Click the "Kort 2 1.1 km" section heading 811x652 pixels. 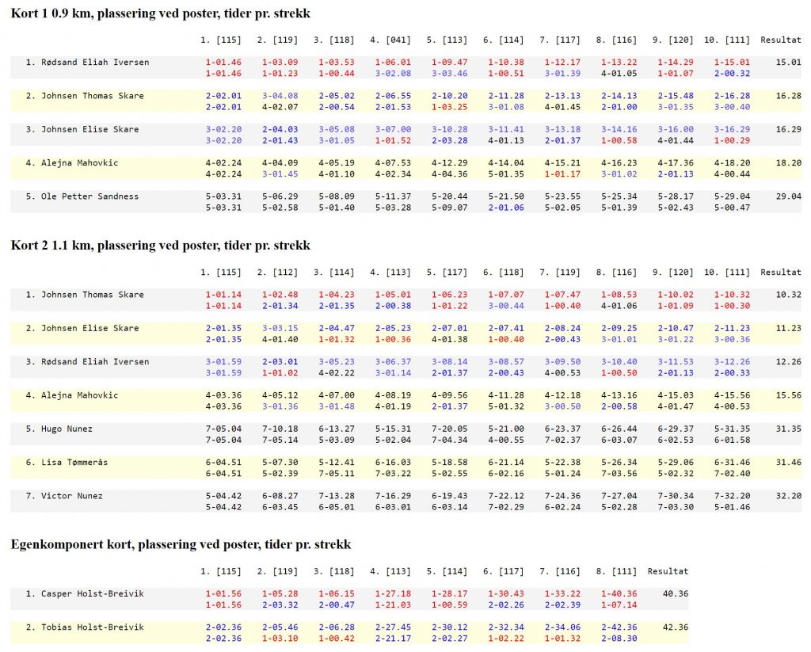point(160,246)
